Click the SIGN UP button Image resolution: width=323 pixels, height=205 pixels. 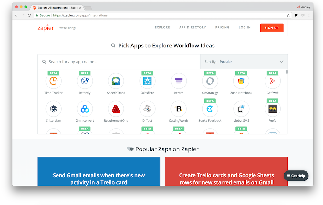pos(272,28)
